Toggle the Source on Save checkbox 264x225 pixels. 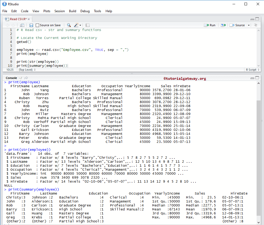click(37, 25)
